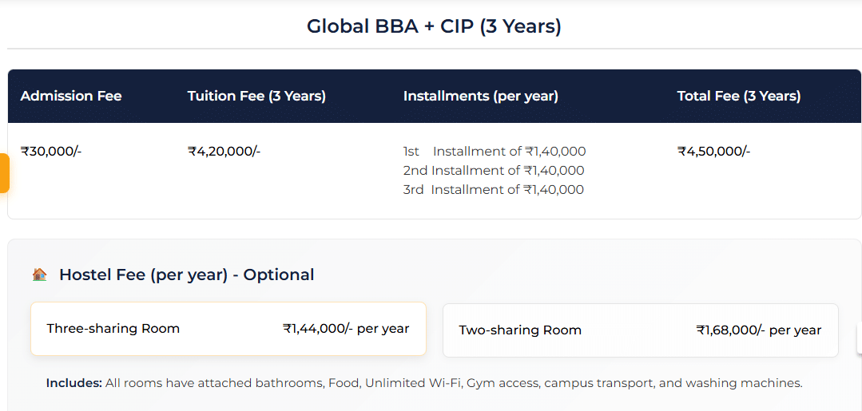Click the Tuition Fee (3 Years) header
The image size is (862, 411).
pos(256,96)
